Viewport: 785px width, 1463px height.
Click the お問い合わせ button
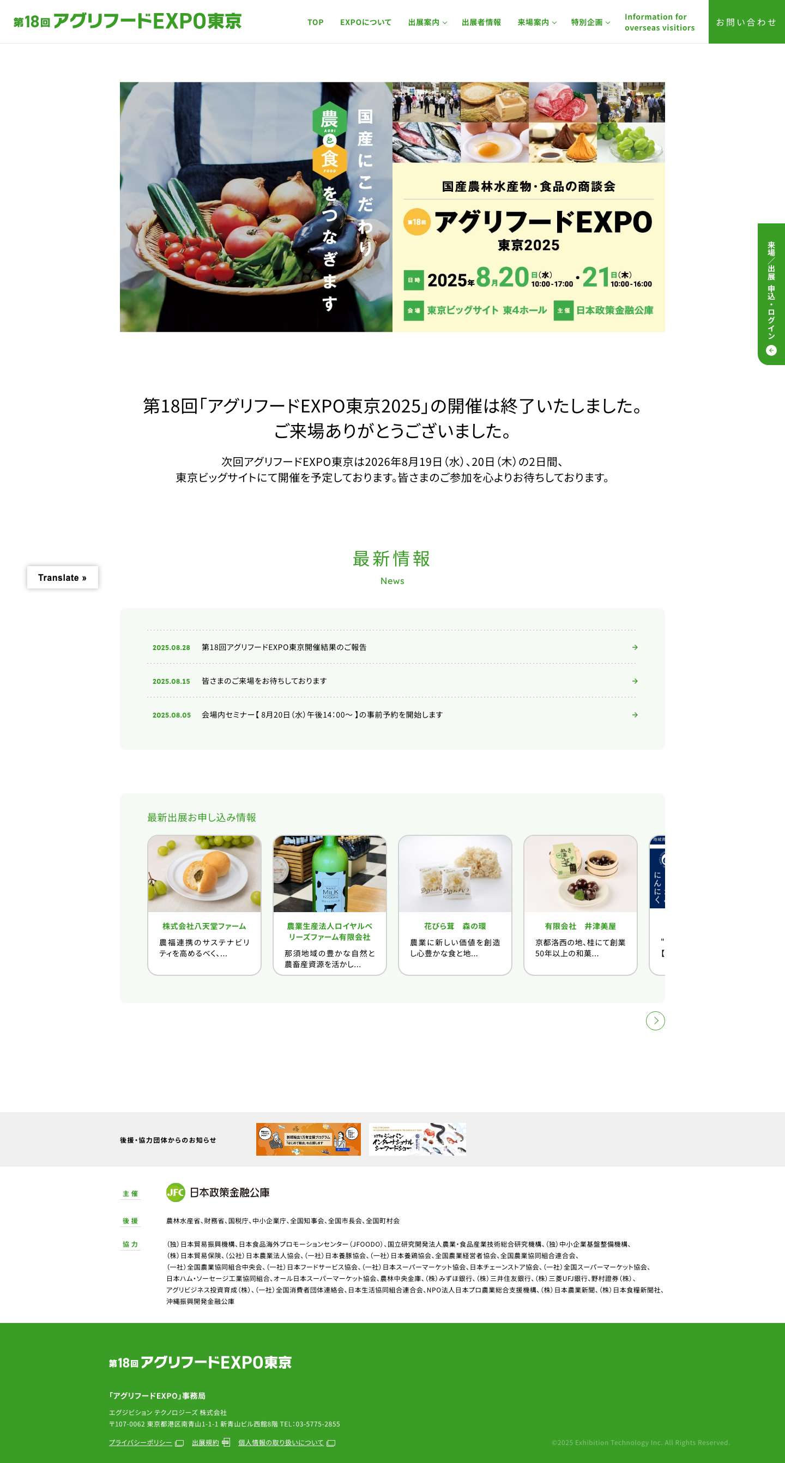[746, 22]
